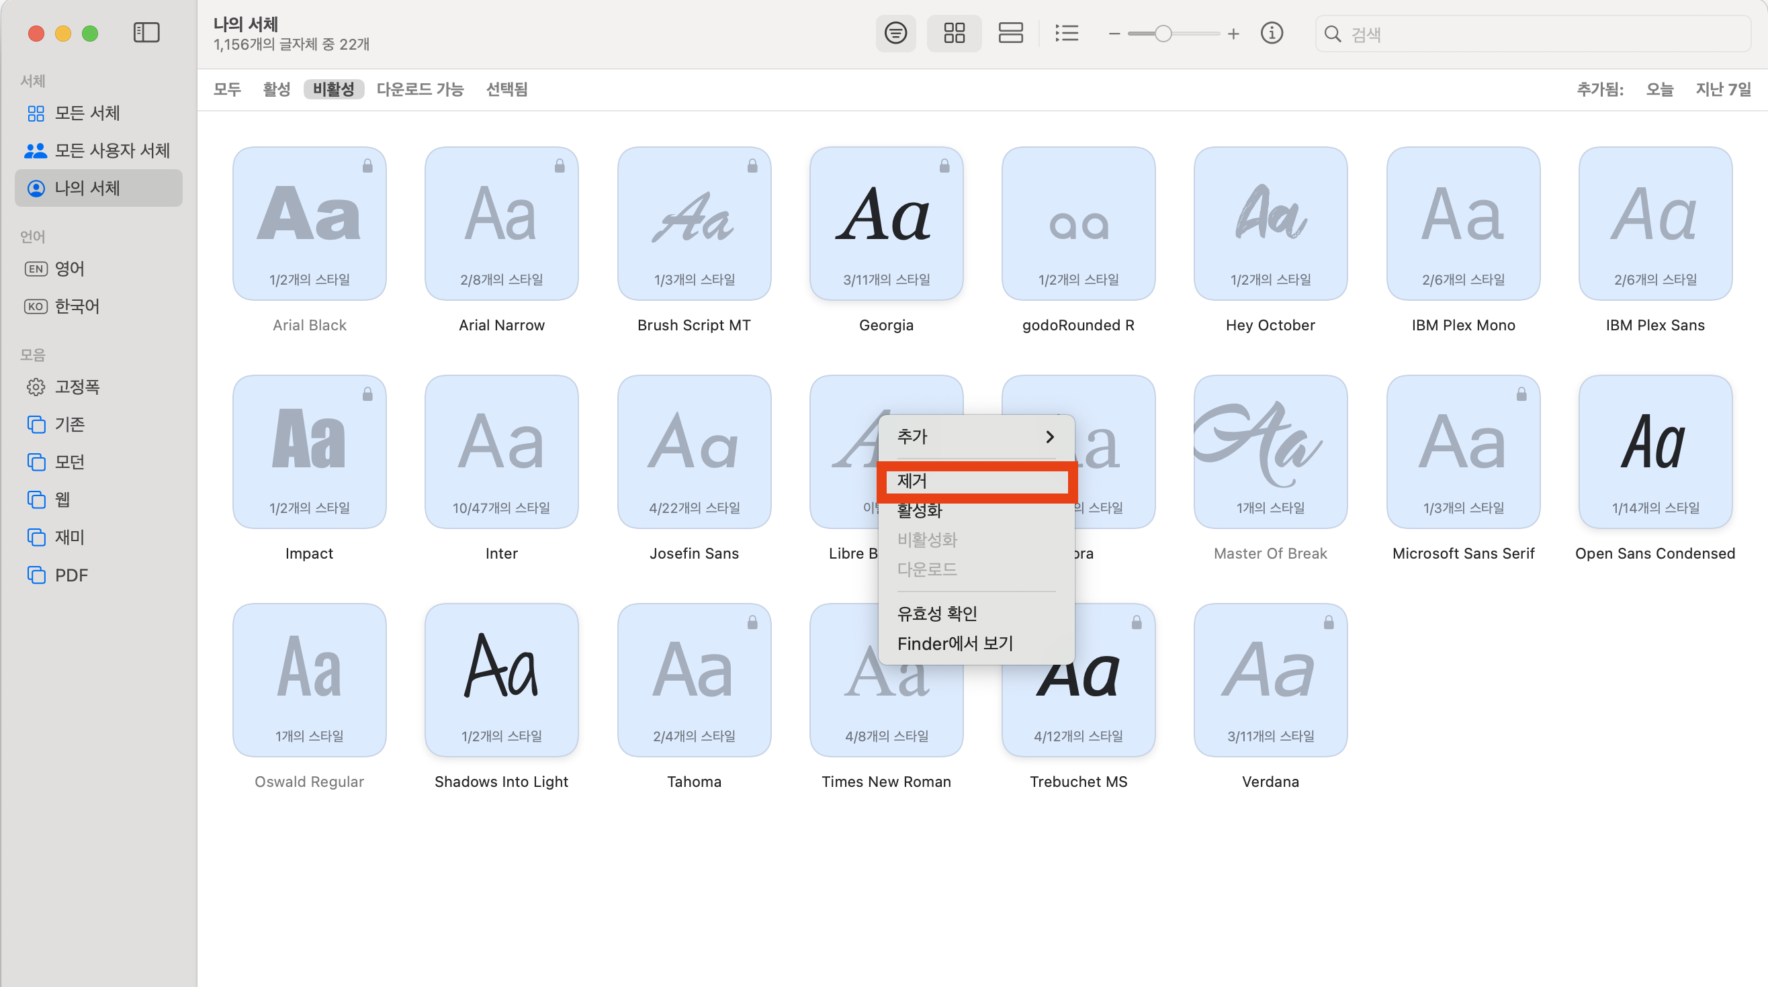Switch to list view icon
Screen dimensions: 1768x987
tap(1067, 33)
